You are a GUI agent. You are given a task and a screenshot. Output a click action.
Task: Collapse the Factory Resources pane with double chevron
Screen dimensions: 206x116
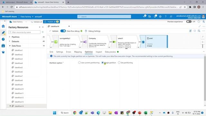pyautogui.click(x=43, y=27)
